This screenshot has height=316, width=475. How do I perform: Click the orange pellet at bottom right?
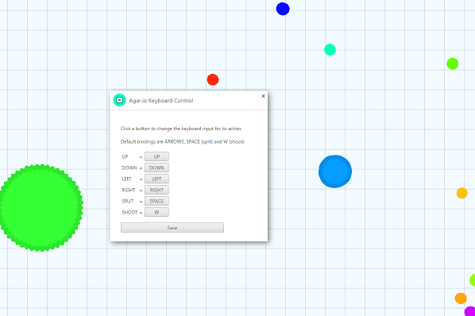coord(461,299)
